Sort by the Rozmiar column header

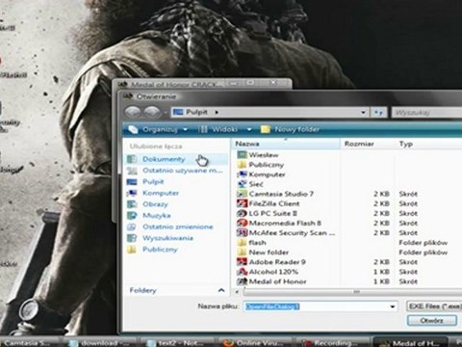(x=368, y=144)
